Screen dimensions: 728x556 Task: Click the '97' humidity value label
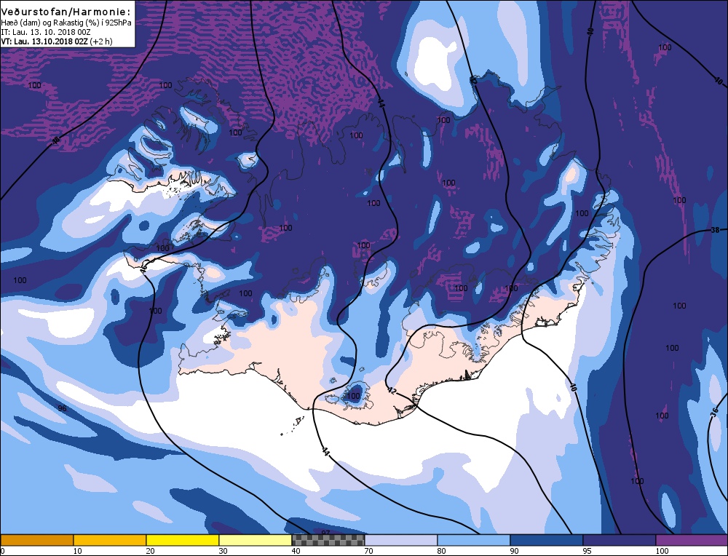coord(325,533)
